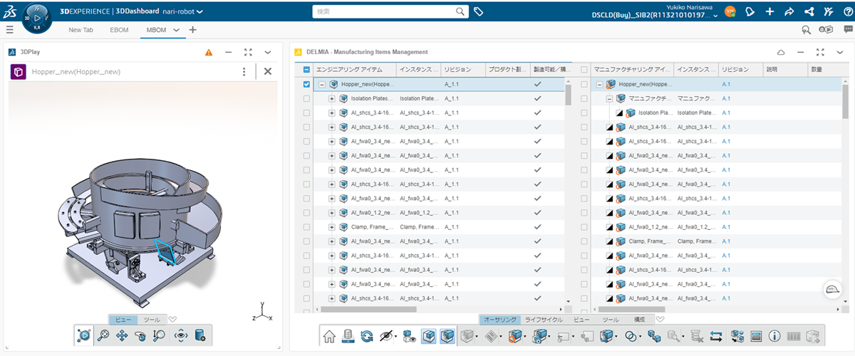Screen dimensions: 855x356
Task: Click the plus Add icon in top bar
Action: click(769, 11)
